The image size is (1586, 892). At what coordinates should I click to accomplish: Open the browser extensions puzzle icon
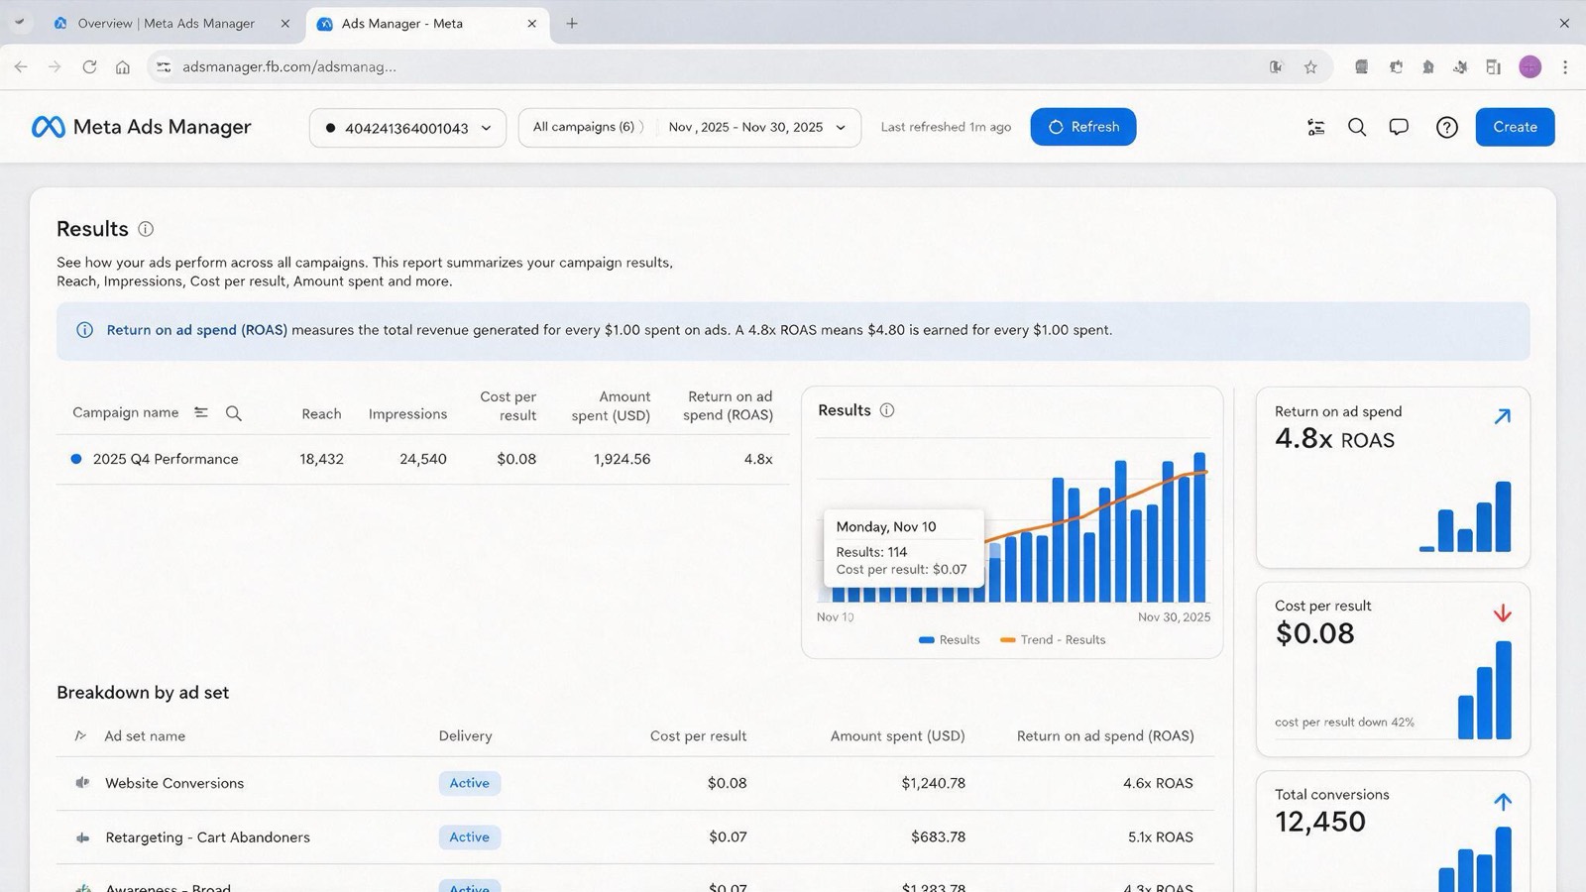point(1396,67)
